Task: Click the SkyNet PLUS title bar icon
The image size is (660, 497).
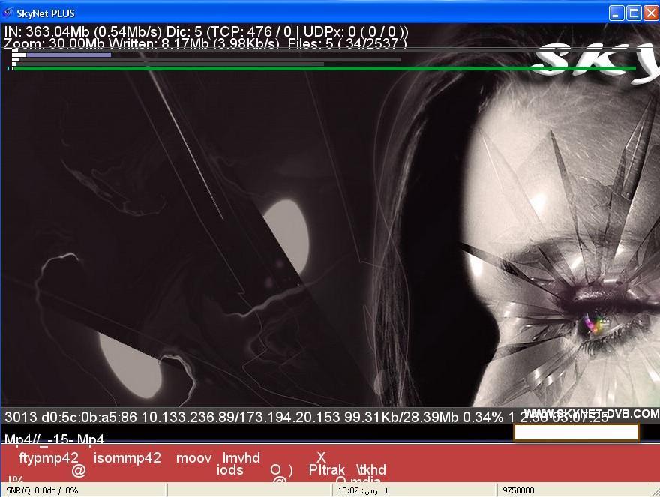Action: [x=8, y=13]
